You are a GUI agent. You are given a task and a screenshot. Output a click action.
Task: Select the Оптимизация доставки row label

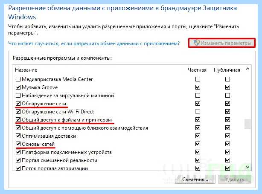coord(49,136)
